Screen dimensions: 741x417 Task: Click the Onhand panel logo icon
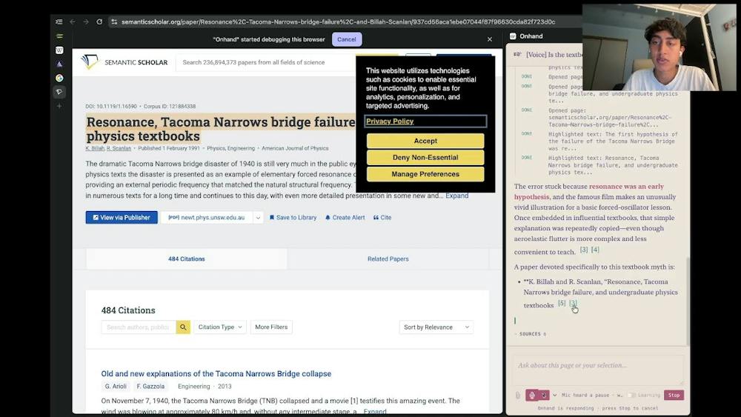[513, 36]
